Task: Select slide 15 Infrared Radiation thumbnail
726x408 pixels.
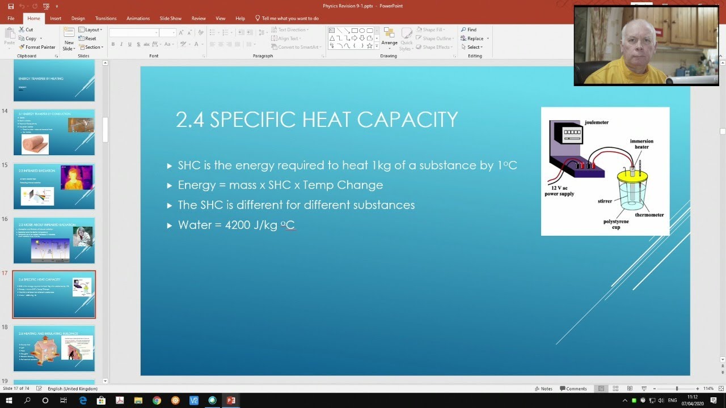Action: [54, 186]
